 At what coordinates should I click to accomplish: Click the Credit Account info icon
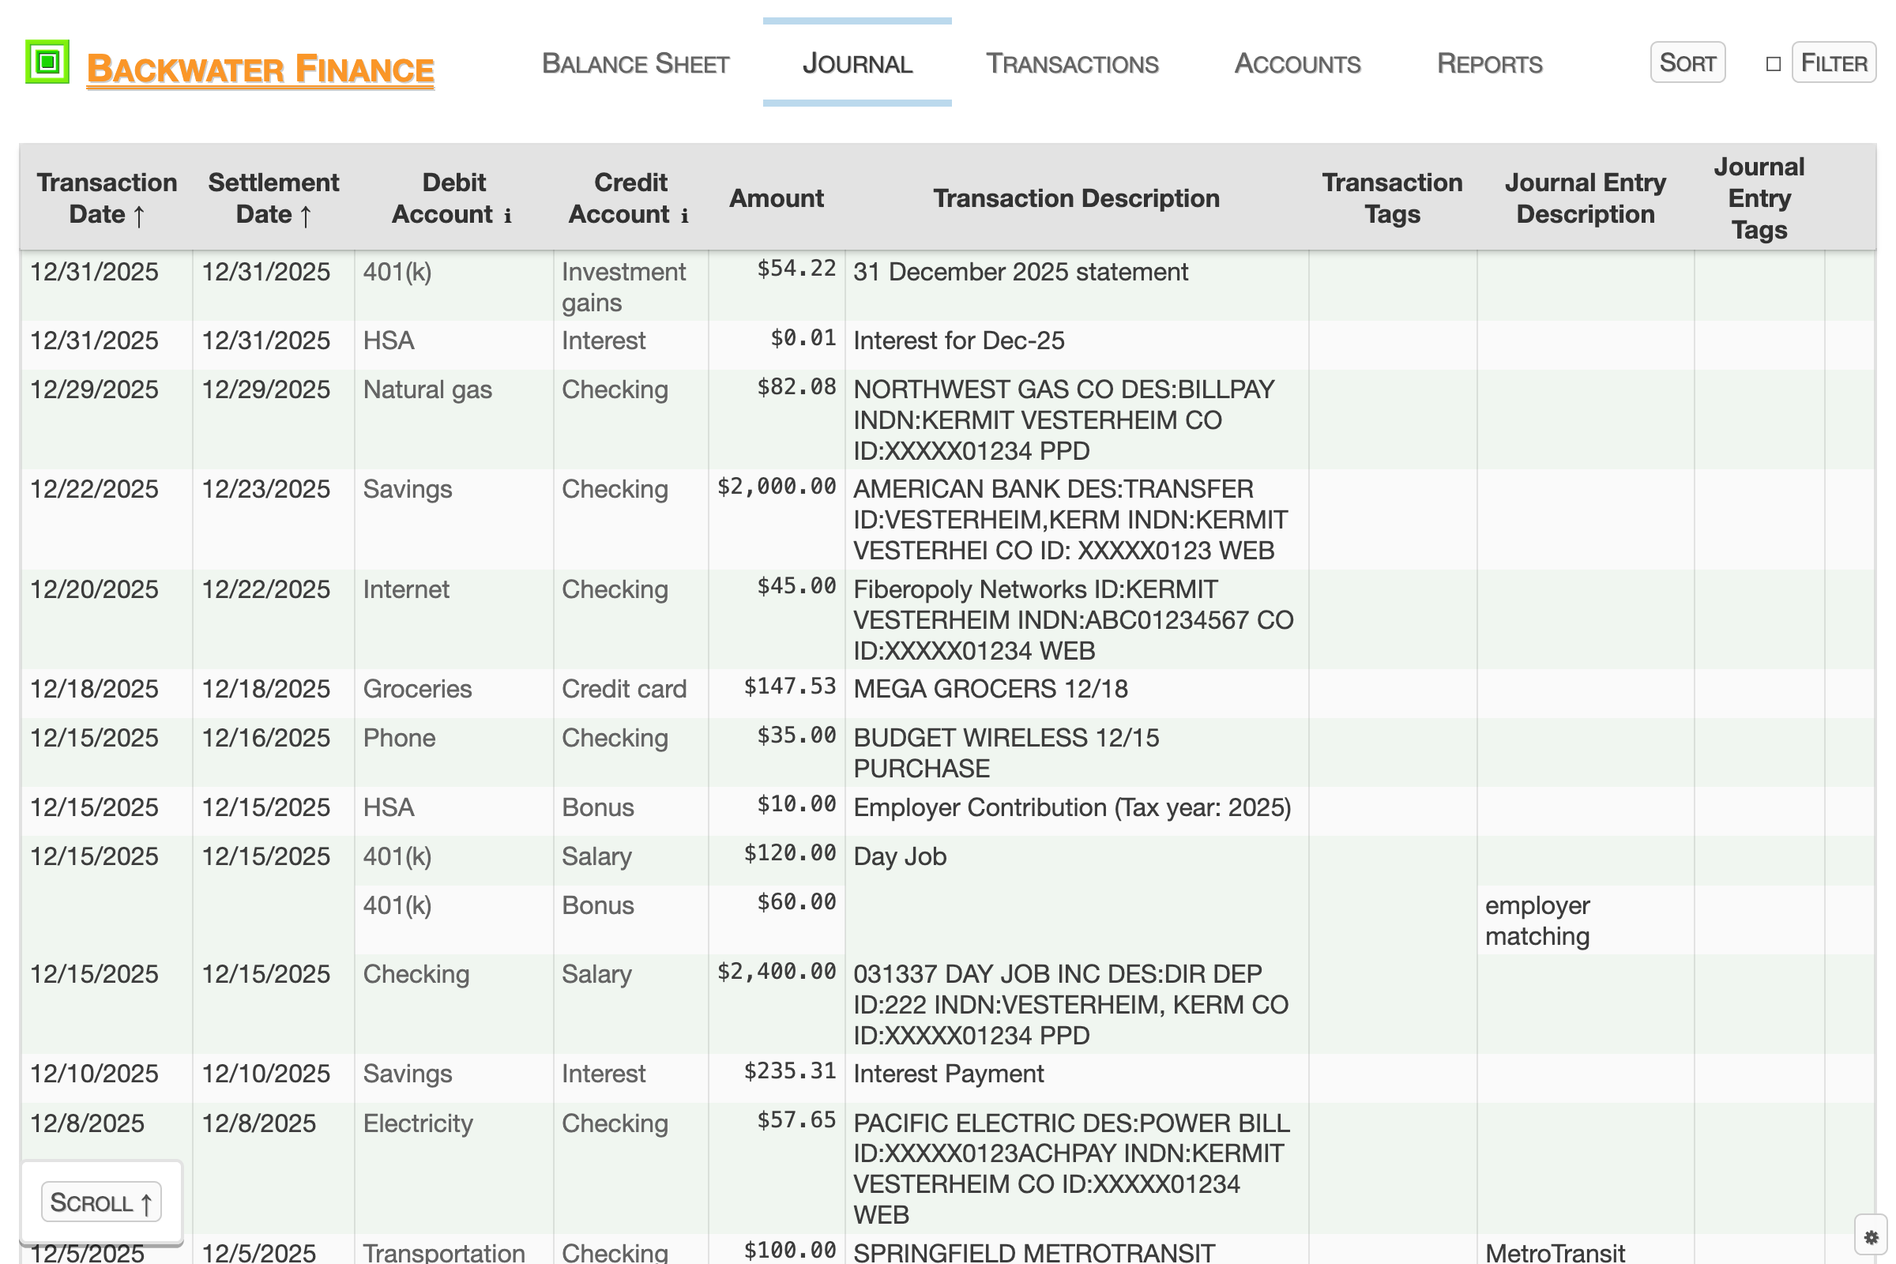(x=684, y=216)
